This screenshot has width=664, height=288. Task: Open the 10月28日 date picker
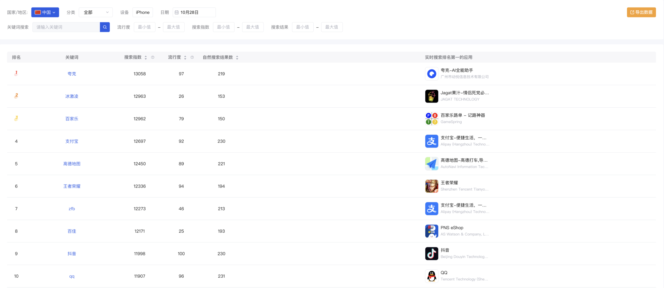(194, 12)
